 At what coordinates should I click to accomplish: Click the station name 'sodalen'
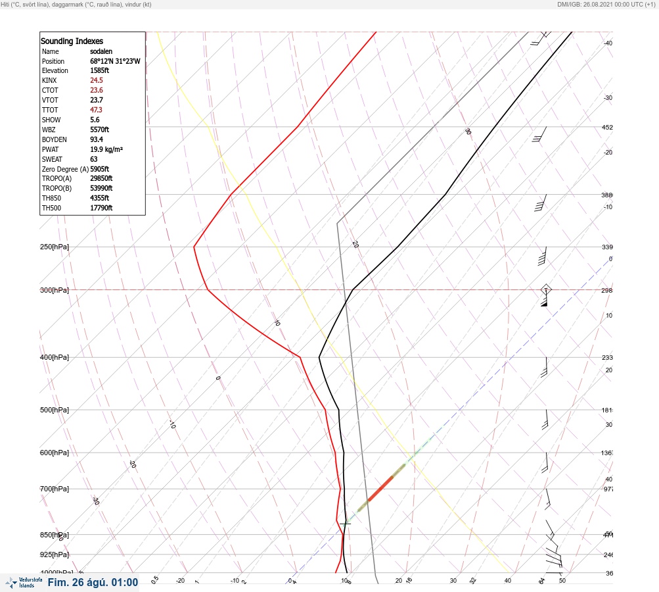tap(101, 51)
